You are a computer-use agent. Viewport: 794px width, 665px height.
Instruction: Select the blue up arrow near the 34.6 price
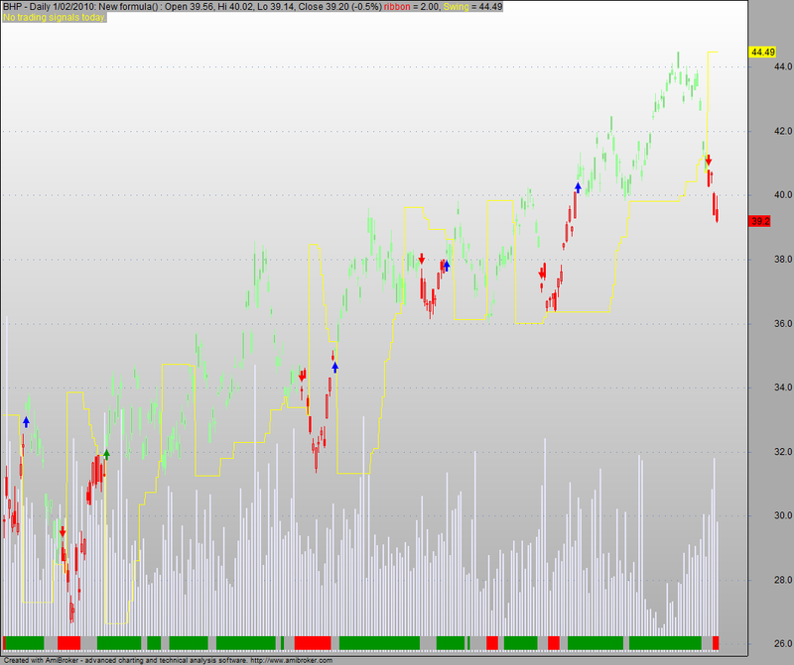(334, 367)
